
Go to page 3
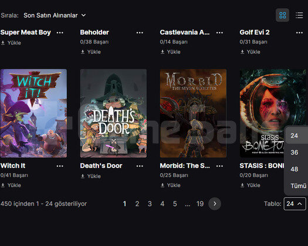point(150,204)
